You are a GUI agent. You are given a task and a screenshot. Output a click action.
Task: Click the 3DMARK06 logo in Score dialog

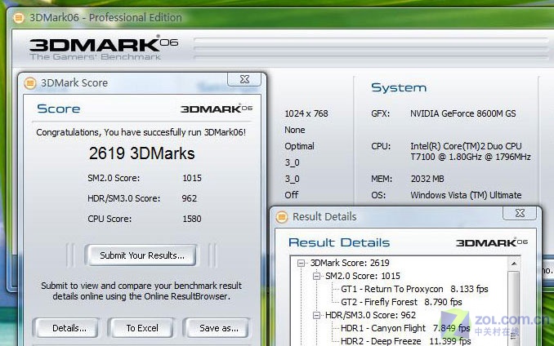217,109
